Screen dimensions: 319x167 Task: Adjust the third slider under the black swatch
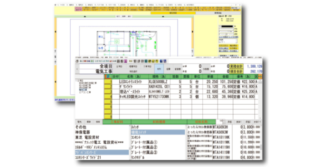[226, 34]
